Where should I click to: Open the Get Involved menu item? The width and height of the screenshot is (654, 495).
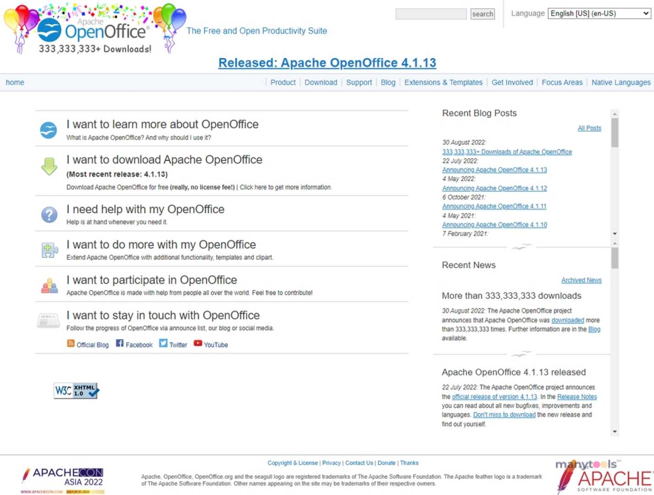[x=512, y=82]
